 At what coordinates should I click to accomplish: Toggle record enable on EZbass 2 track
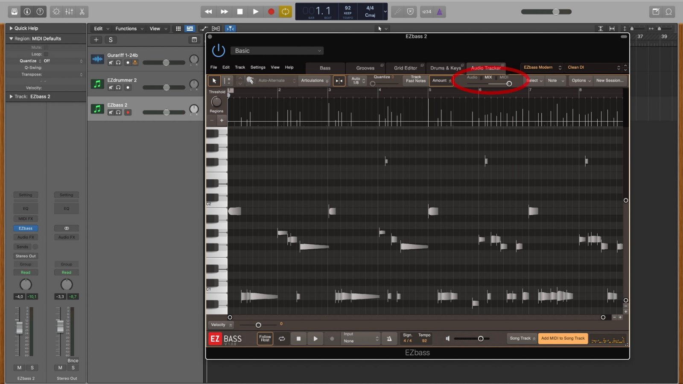coord(128,112)
